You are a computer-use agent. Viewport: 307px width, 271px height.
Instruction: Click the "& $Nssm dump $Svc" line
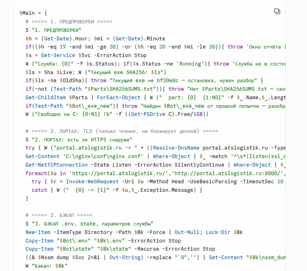tap(155, 257)
